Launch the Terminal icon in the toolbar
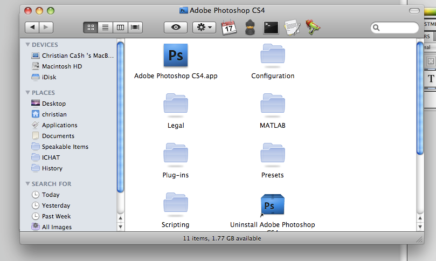This screenshot has width=436, height=261. [271, 28]
